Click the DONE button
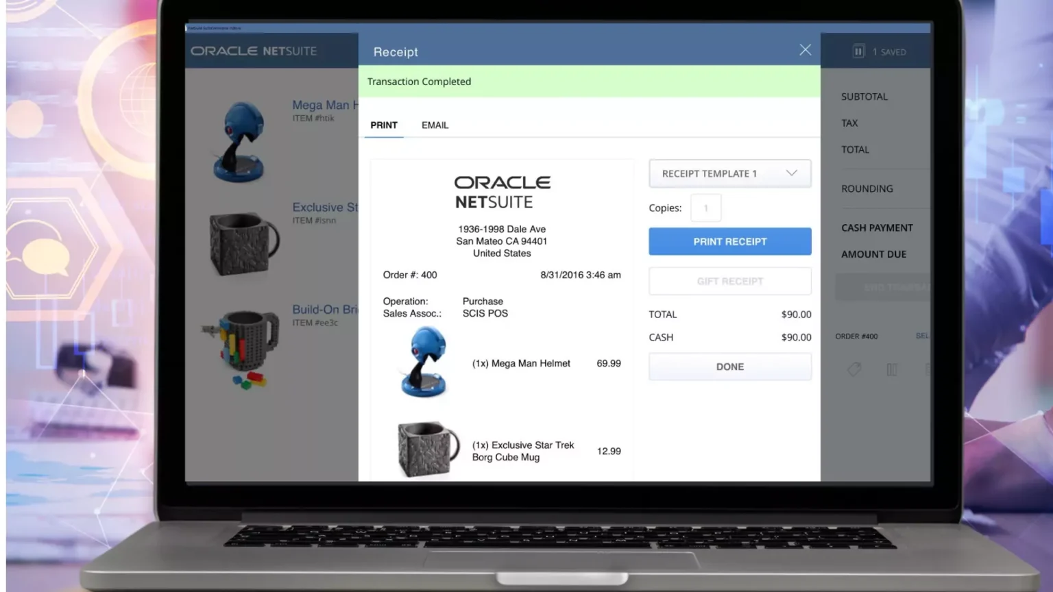The height and width of the screenshot is (592, 1053). click(x=730, y=367)
